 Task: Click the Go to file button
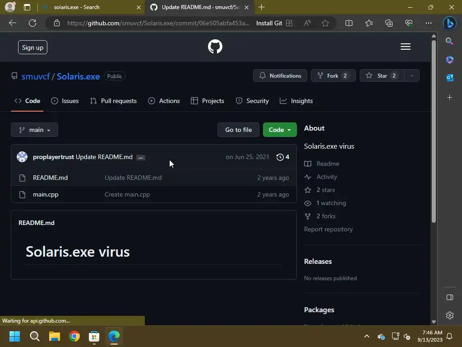click(x=238, y=130)
